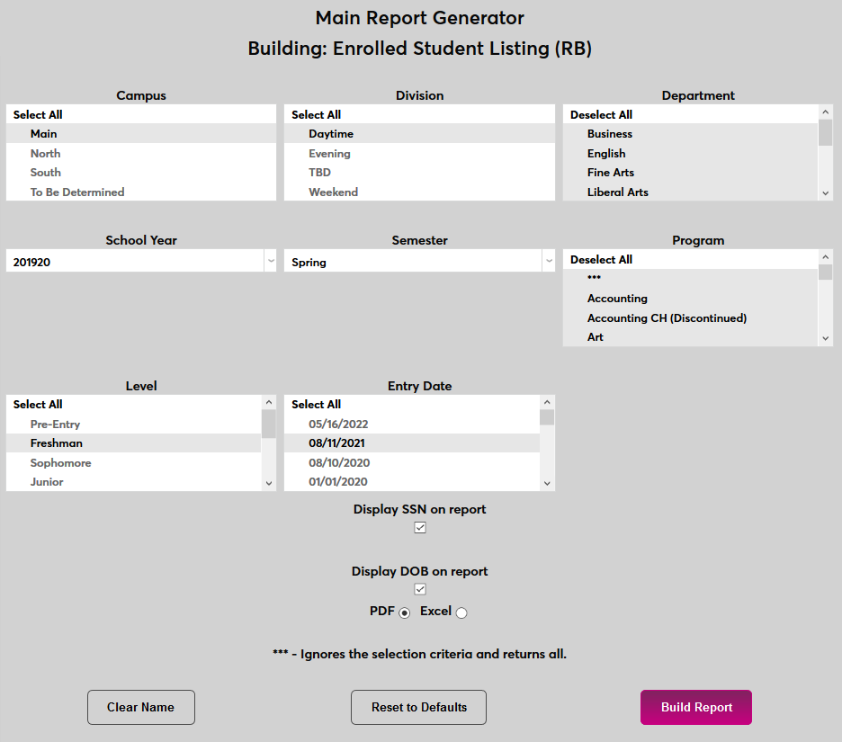Choose "Accounting" in the Program list
842x742 pixels.
point(617,298)
